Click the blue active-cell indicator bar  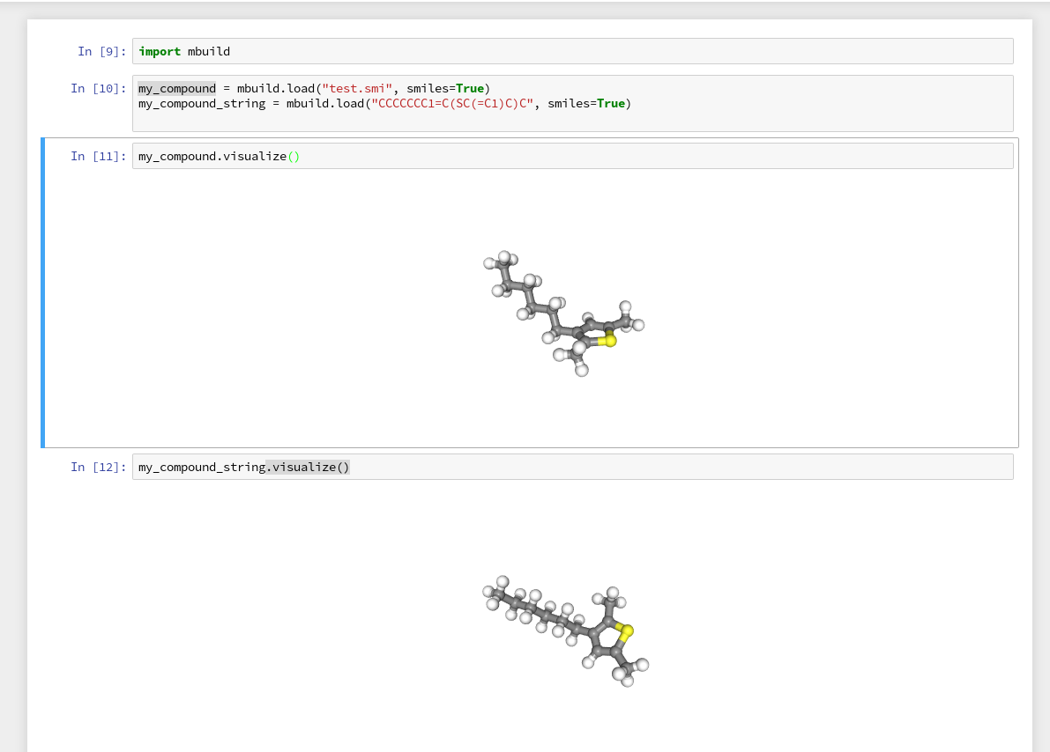[x=42, y=292]
